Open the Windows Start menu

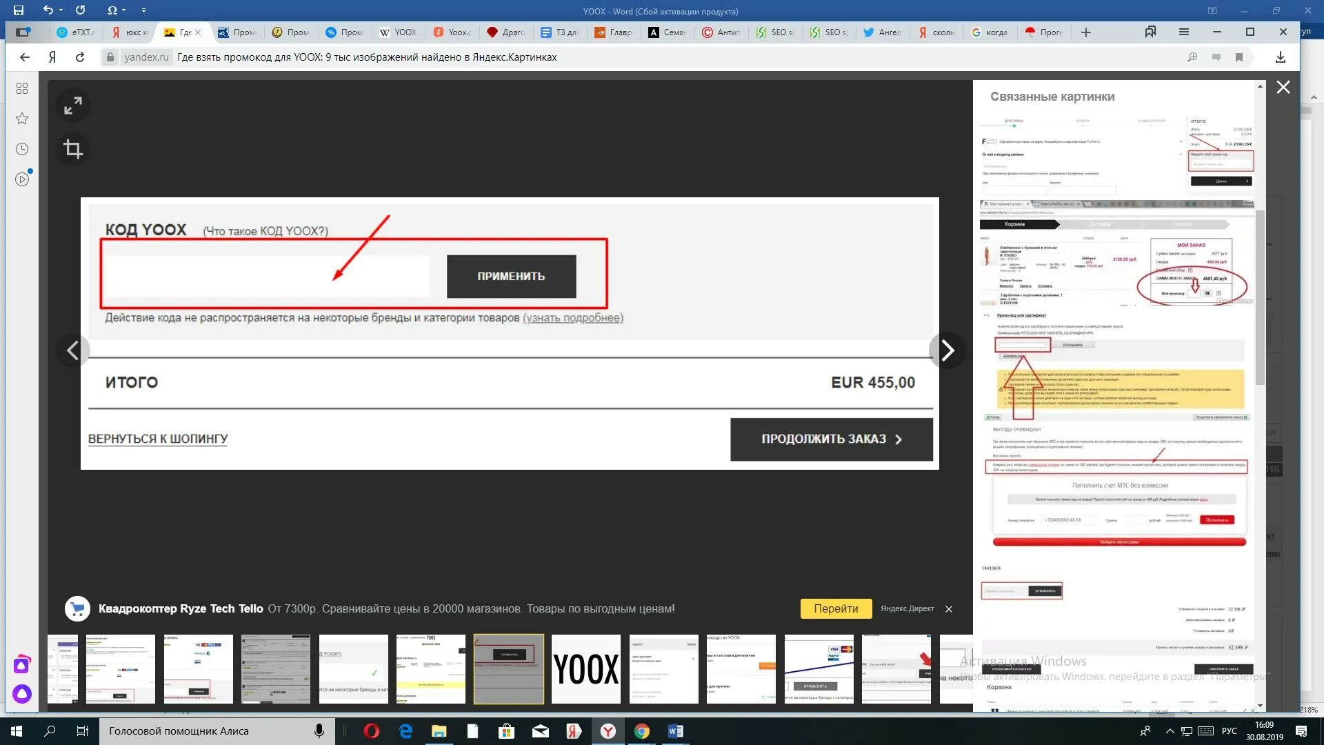17,731
